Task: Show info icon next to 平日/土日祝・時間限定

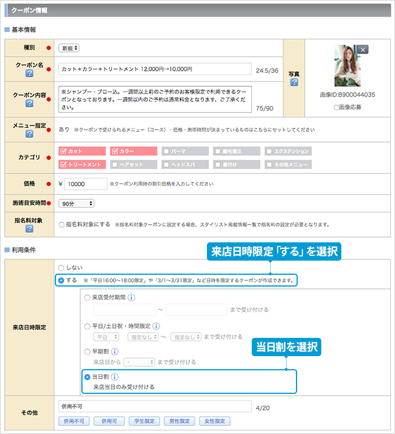Action: (156, 326)
